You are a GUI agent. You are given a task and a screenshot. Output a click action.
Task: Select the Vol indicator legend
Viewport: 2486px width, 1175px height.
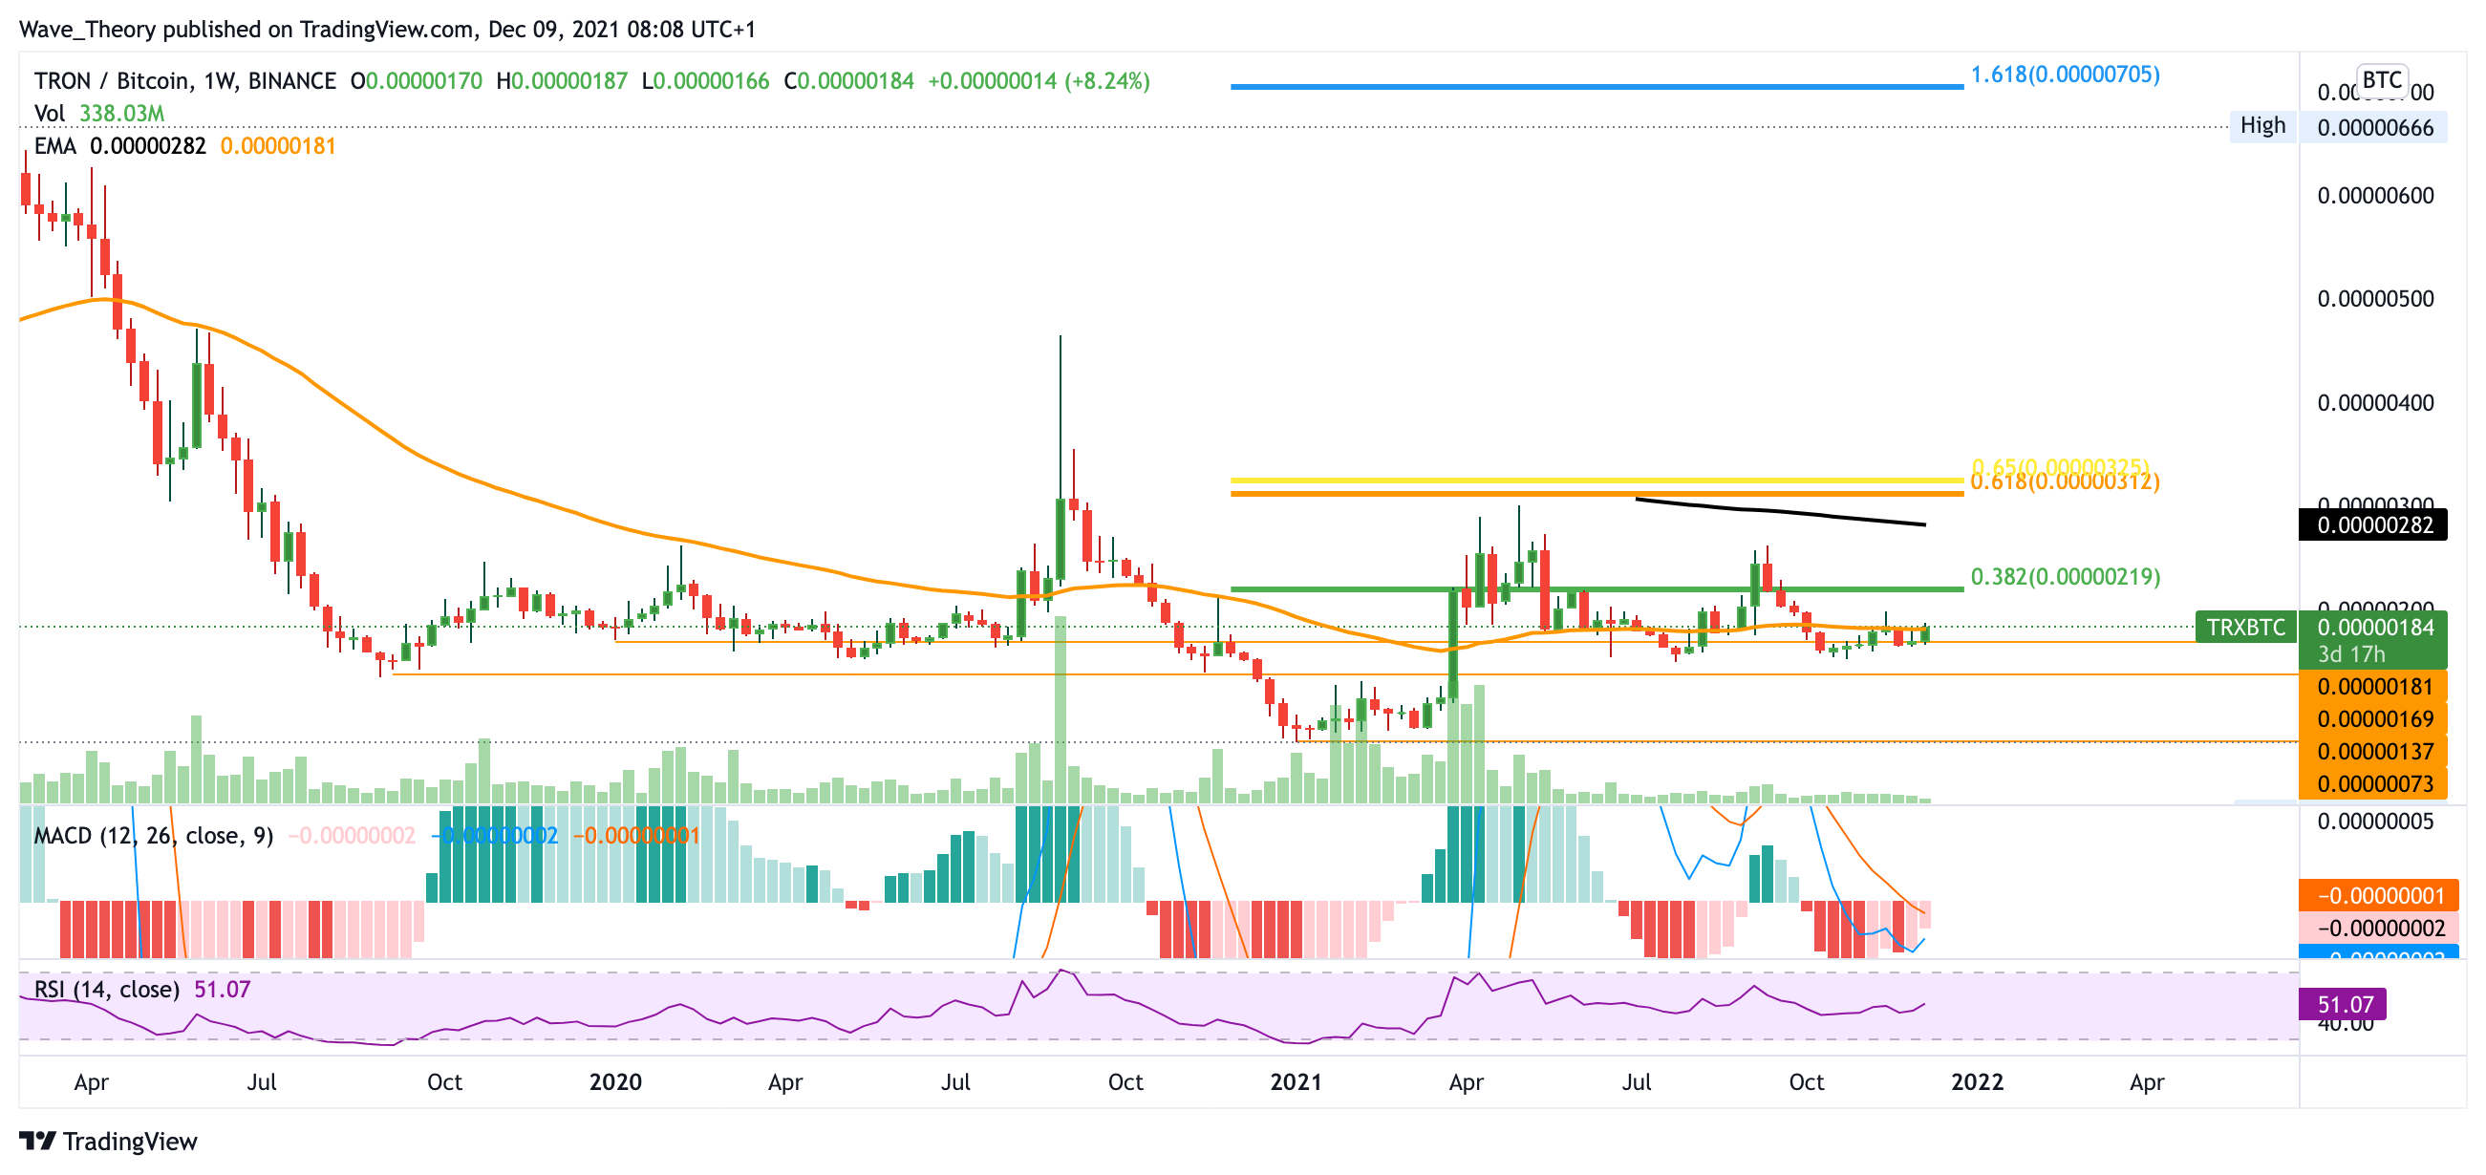(50, 114)
